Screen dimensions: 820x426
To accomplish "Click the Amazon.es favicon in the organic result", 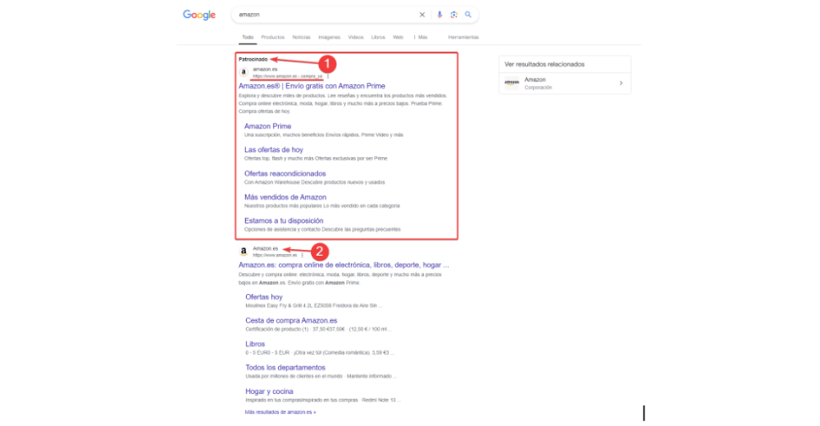I will click(244, 252).
